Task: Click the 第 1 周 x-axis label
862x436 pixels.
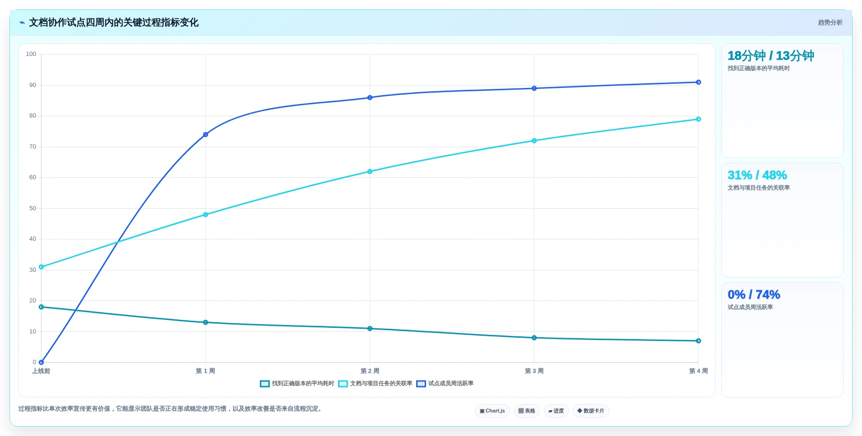Action: [205, 371]
